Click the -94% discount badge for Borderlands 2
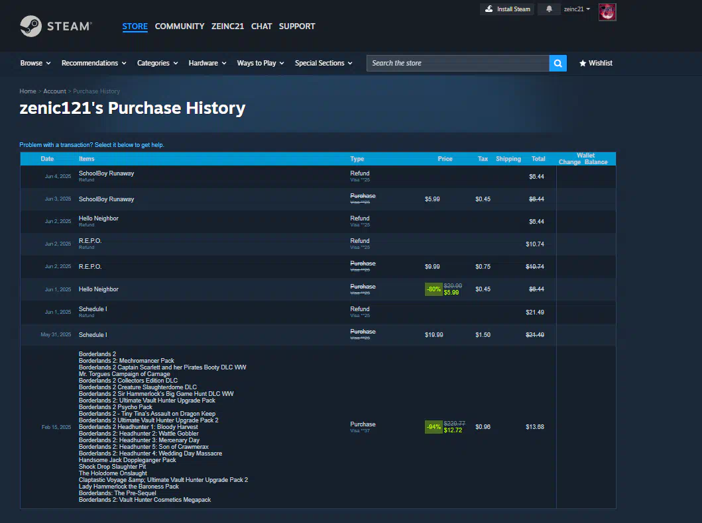This screenshot has height=523, width=702. pyautogui.click(x=434, y=427)
